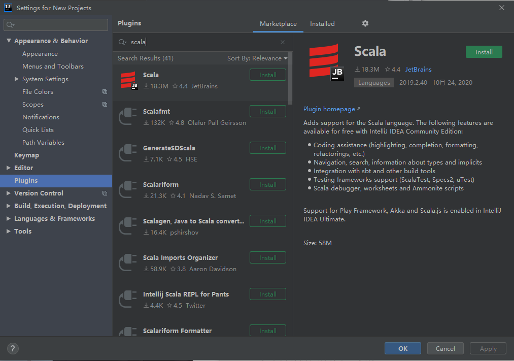Open the plugins gear settings menu
The image size is (514, 361).
point(365,23)
